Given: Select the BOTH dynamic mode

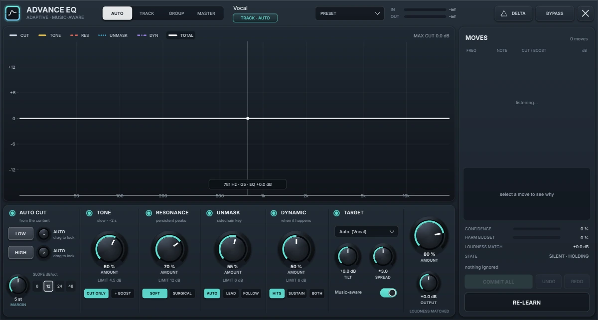Looking at the screenshot, I should tap(317, 293).
